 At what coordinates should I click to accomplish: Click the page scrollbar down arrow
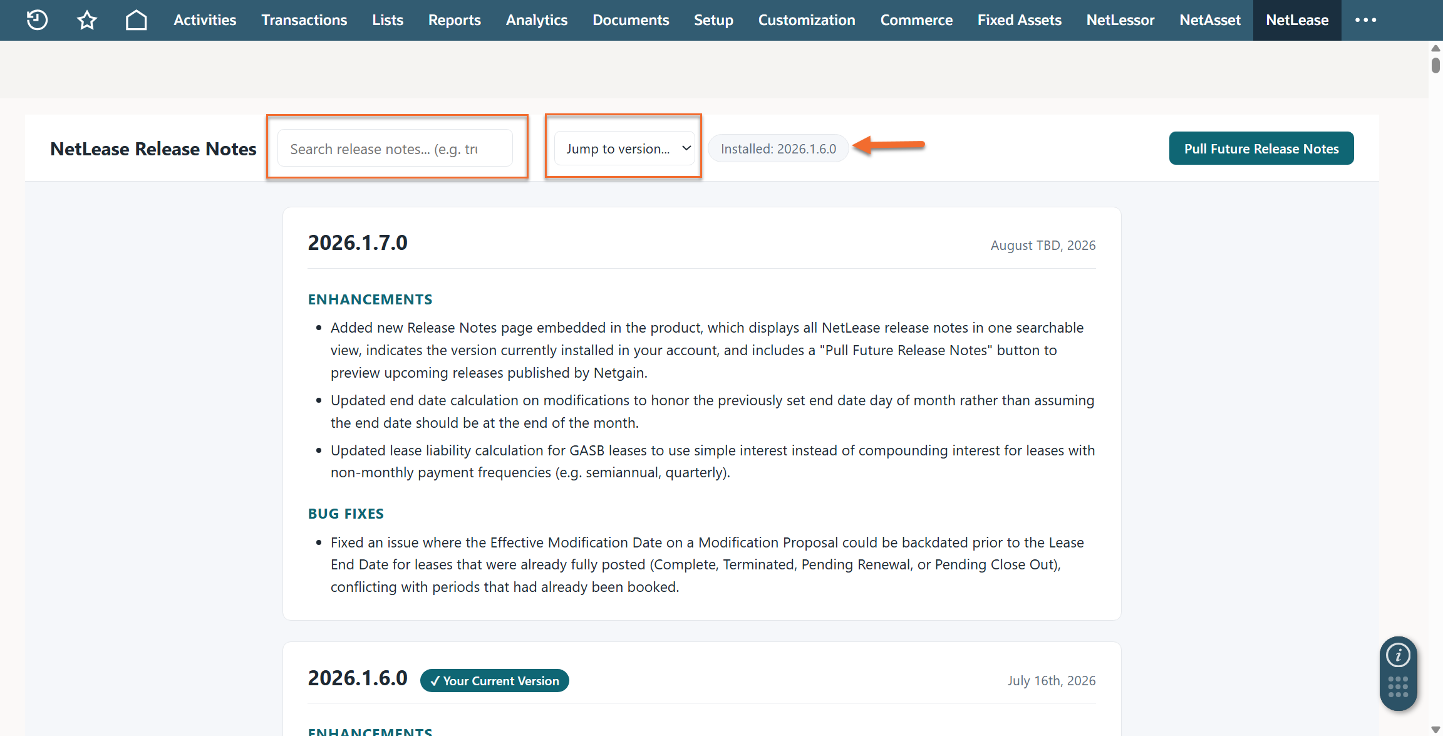pyautogui.click(x=1435, y=730)
